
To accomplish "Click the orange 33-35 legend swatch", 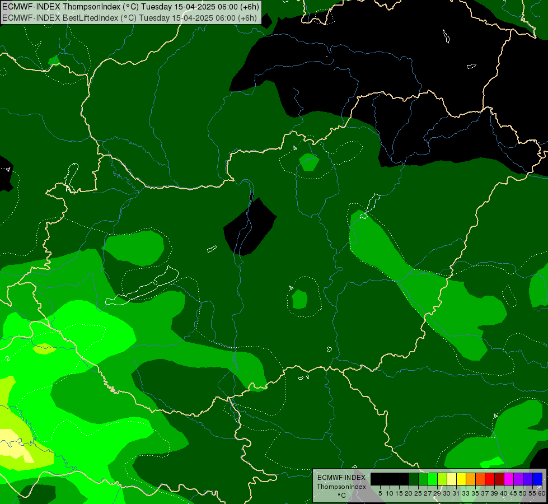I will pos(471,479).
